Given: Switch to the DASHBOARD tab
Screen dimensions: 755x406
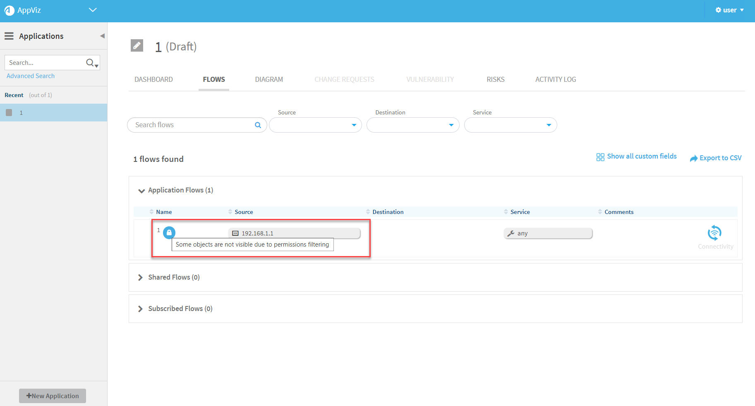Looking at the screenshot, I should 153,79.
